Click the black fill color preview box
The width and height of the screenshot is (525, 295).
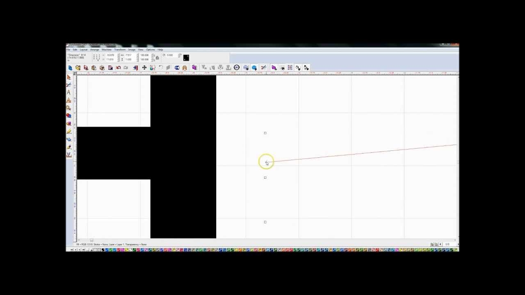click(186, 57)
